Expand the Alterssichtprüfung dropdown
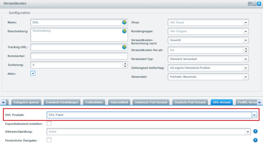263x148 pixels. click(x=248, y=132)
